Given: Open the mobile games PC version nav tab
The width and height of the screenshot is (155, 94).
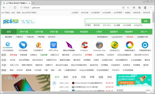Looking at the screenshot, I should pyautogui.click(x=69, y=32).
